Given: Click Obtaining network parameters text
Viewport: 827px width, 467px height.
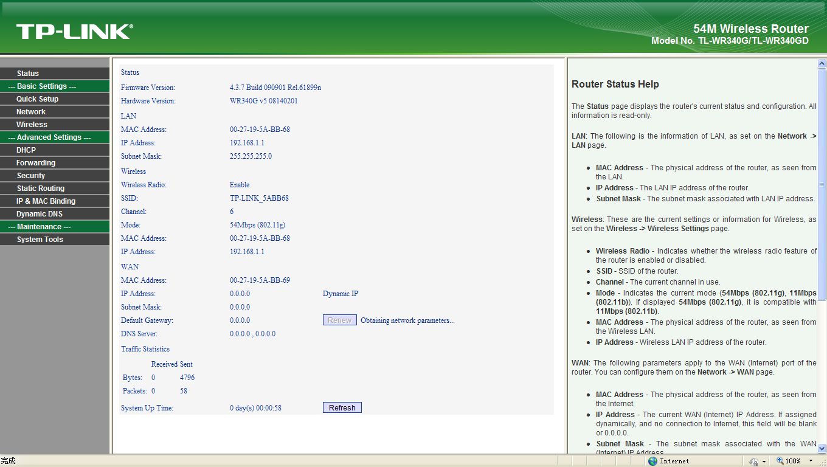Looking at the screenshot, I should pos(407,320).
